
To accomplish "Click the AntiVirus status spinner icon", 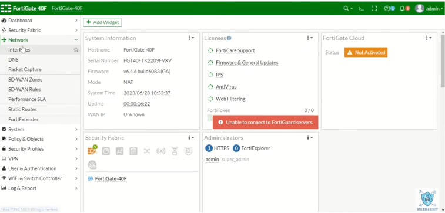I will [x=210, y=87].
